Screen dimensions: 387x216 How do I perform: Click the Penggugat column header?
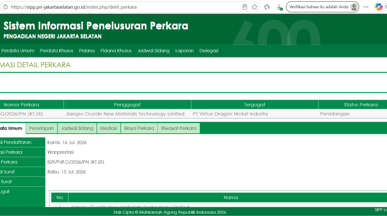pos(127,105)
